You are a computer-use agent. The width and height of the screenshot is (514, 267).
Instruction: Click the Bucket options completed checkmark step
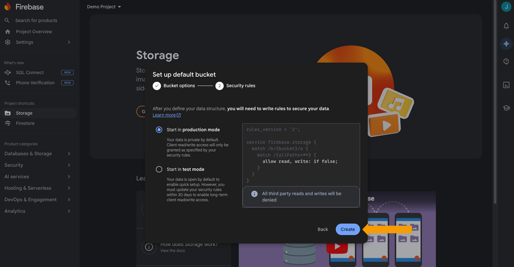pos(157,86)
